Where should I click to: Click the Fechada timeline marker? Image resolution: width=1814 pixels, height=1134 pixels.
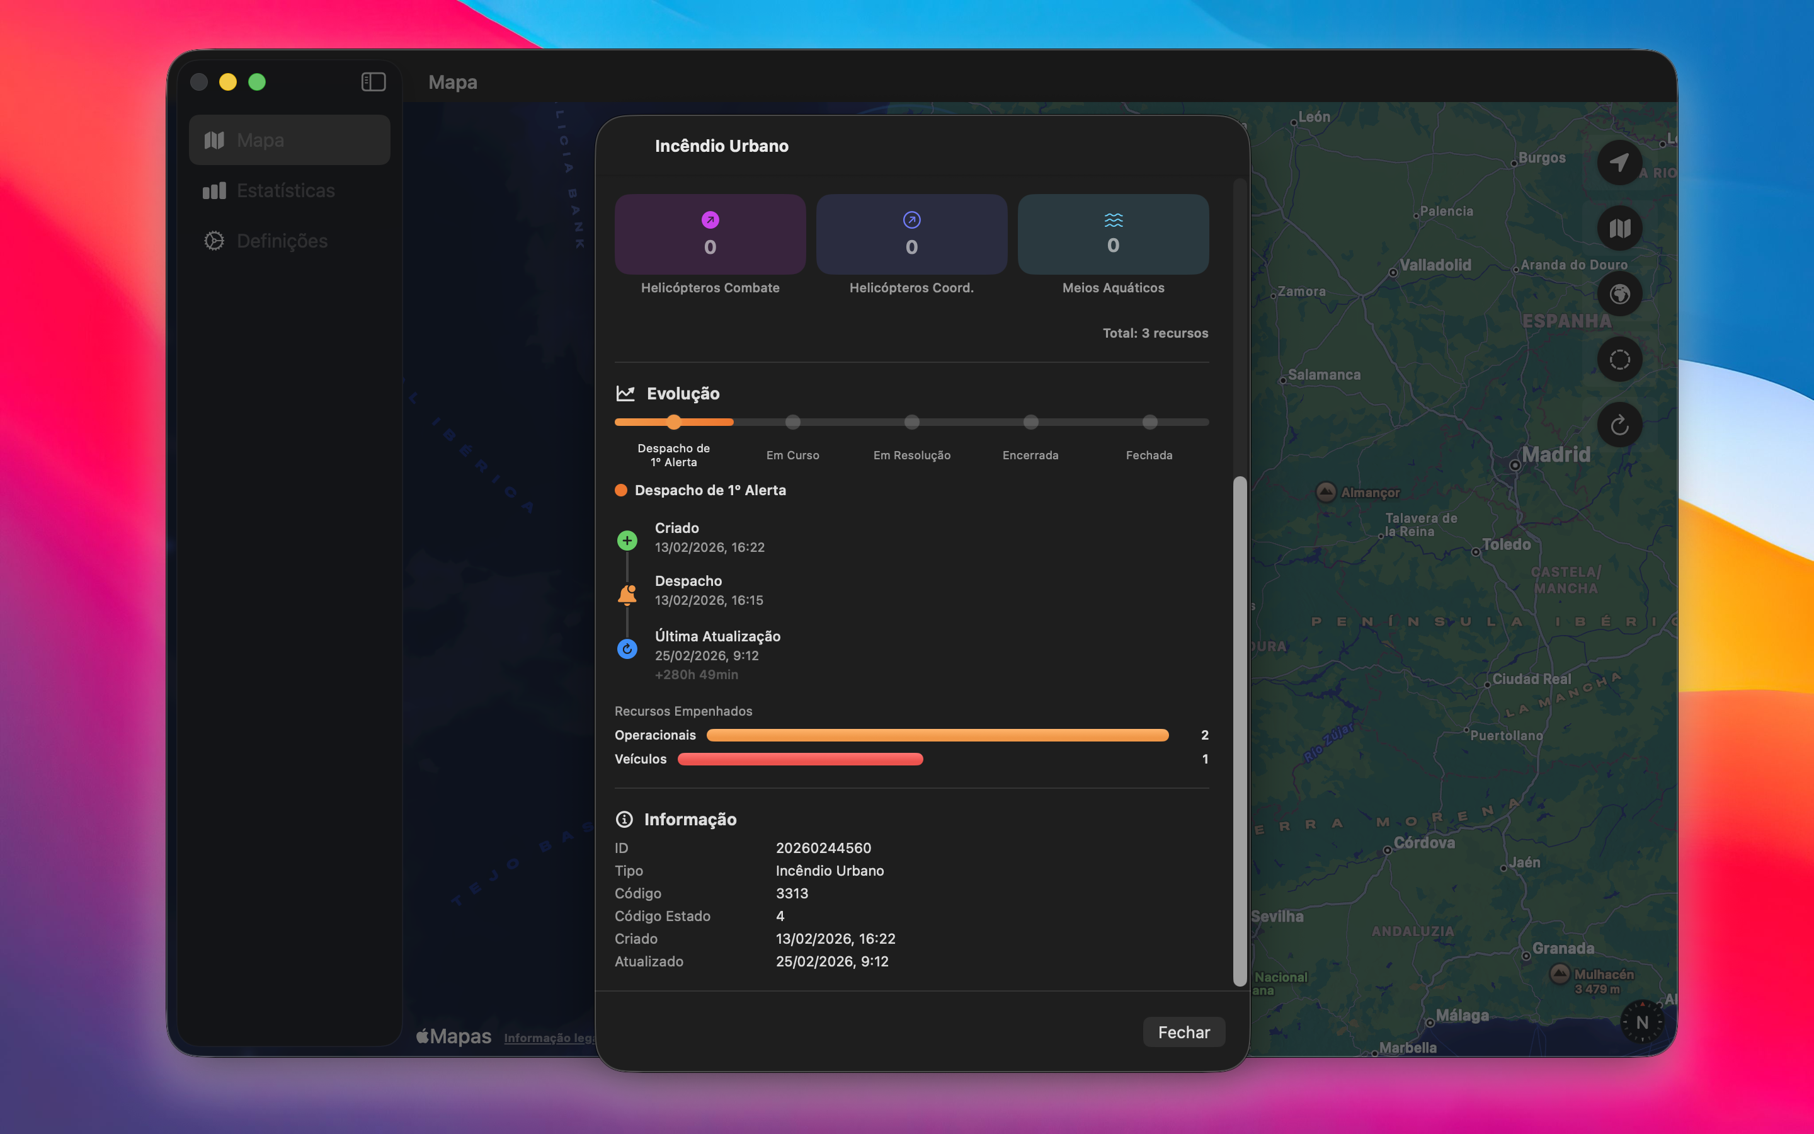point(1149,422)
